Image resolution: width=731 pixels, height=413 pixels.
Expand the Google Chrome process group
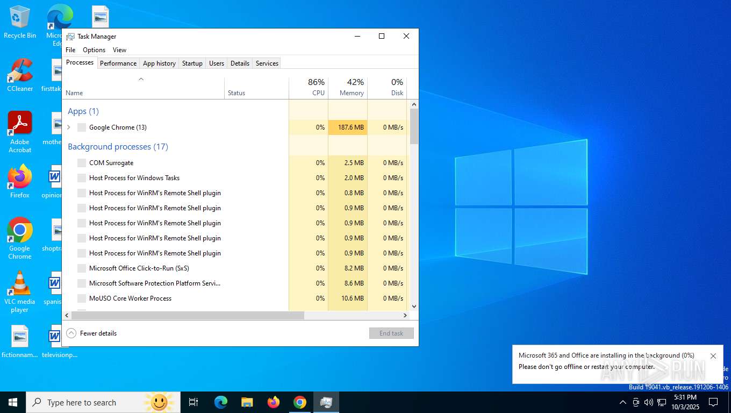[x=68, y=127]
